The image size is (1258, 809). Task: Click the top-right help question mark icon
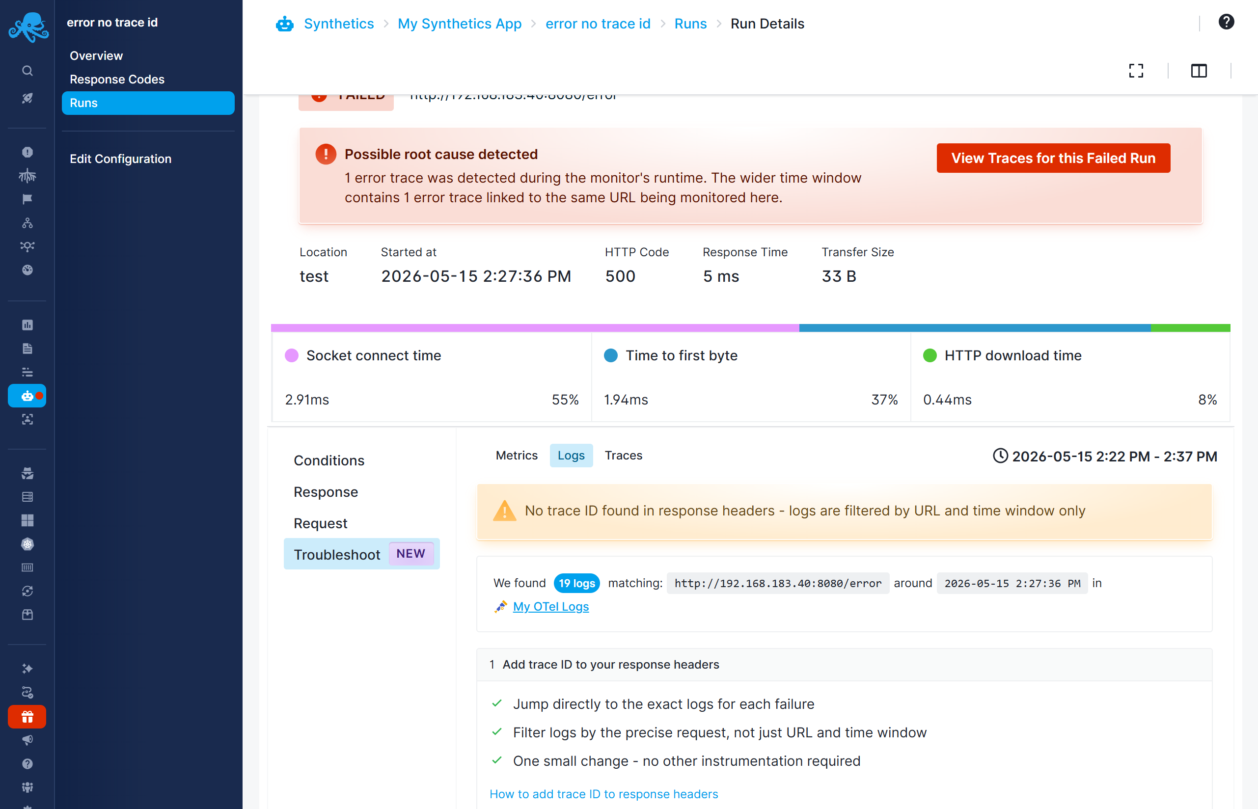pyautogui.click(x=1226, y=22)
